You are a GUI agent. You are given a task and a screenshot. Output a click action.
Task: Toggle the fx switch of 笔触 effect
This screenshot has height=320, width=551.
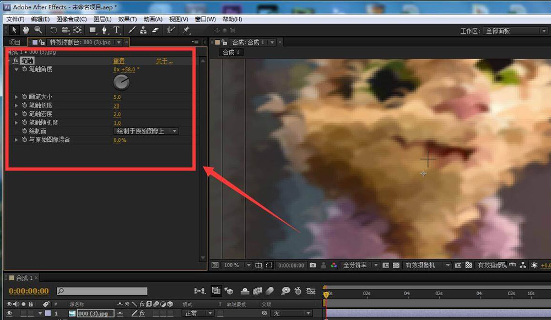click(x=15, y=61)
